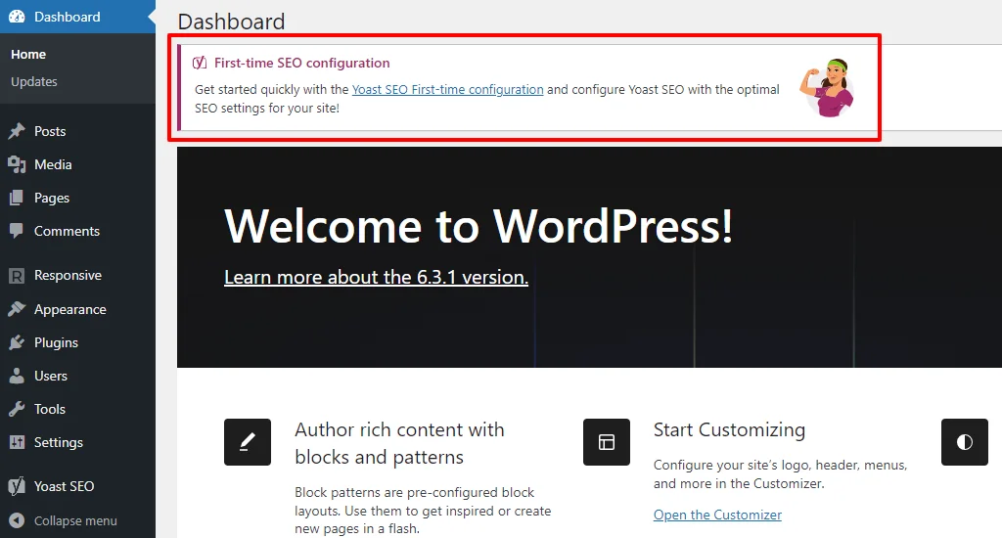This screenshot has width=1002, height=538.
Task: Open the Settings menu
Action: tap(77, 442)
